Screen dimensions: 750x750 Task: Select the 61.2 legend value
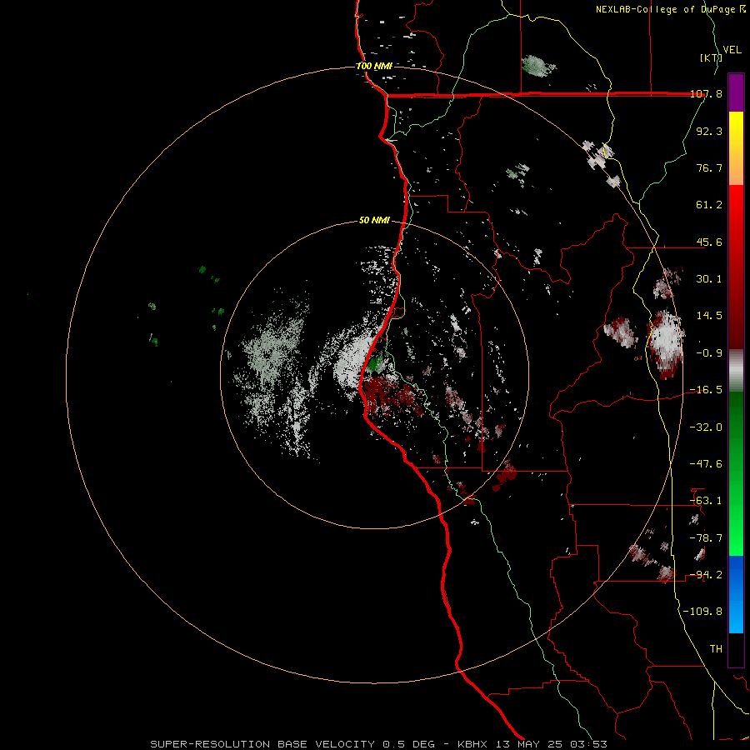point(709,205)
